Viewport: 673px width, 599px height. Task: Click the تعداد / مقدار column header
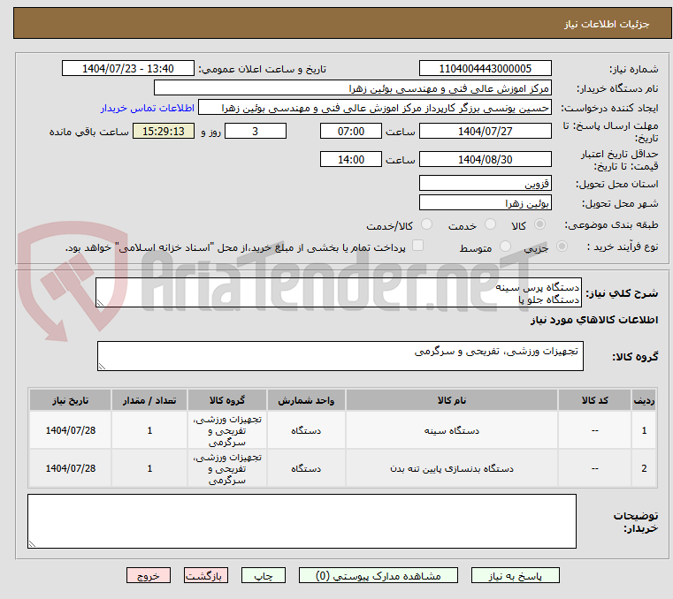tap(149, 400)
